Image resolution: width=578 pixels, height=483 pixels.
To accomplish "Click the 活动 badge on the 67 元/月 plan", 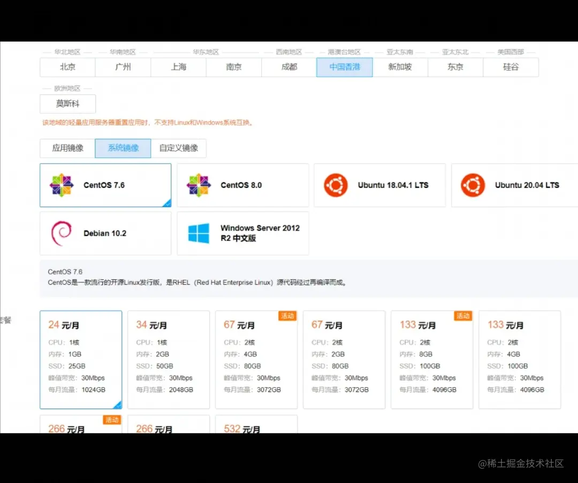I will 287,316.
